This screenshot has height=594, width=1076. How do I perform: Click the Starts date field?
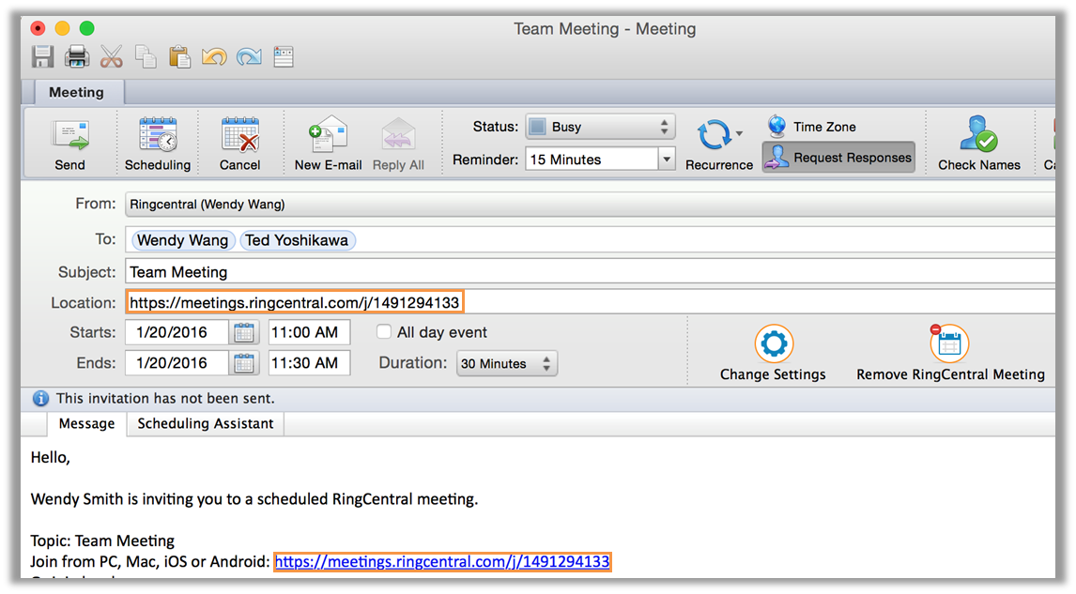177,333
